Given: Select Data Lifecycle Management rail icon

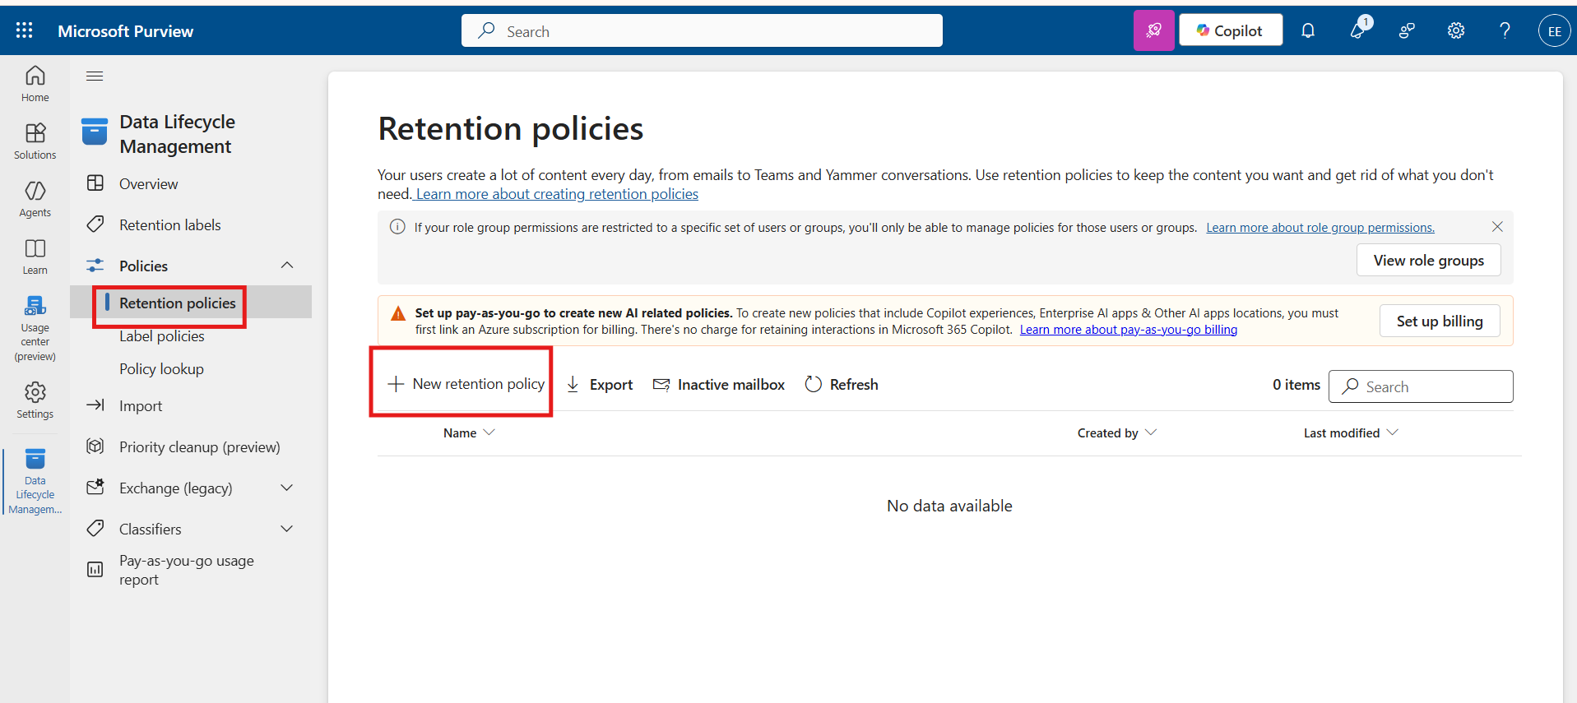Looking at the screenshot, I should coord(35,482).
